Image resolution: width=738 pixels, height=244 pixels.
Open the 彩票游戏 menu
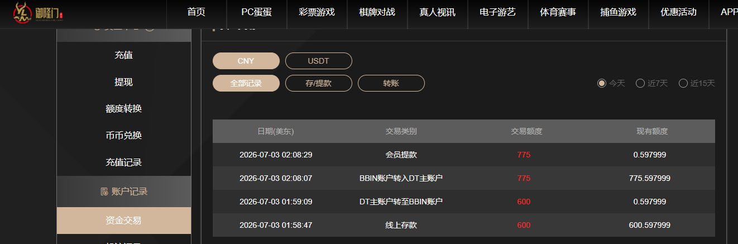[317, 12]
